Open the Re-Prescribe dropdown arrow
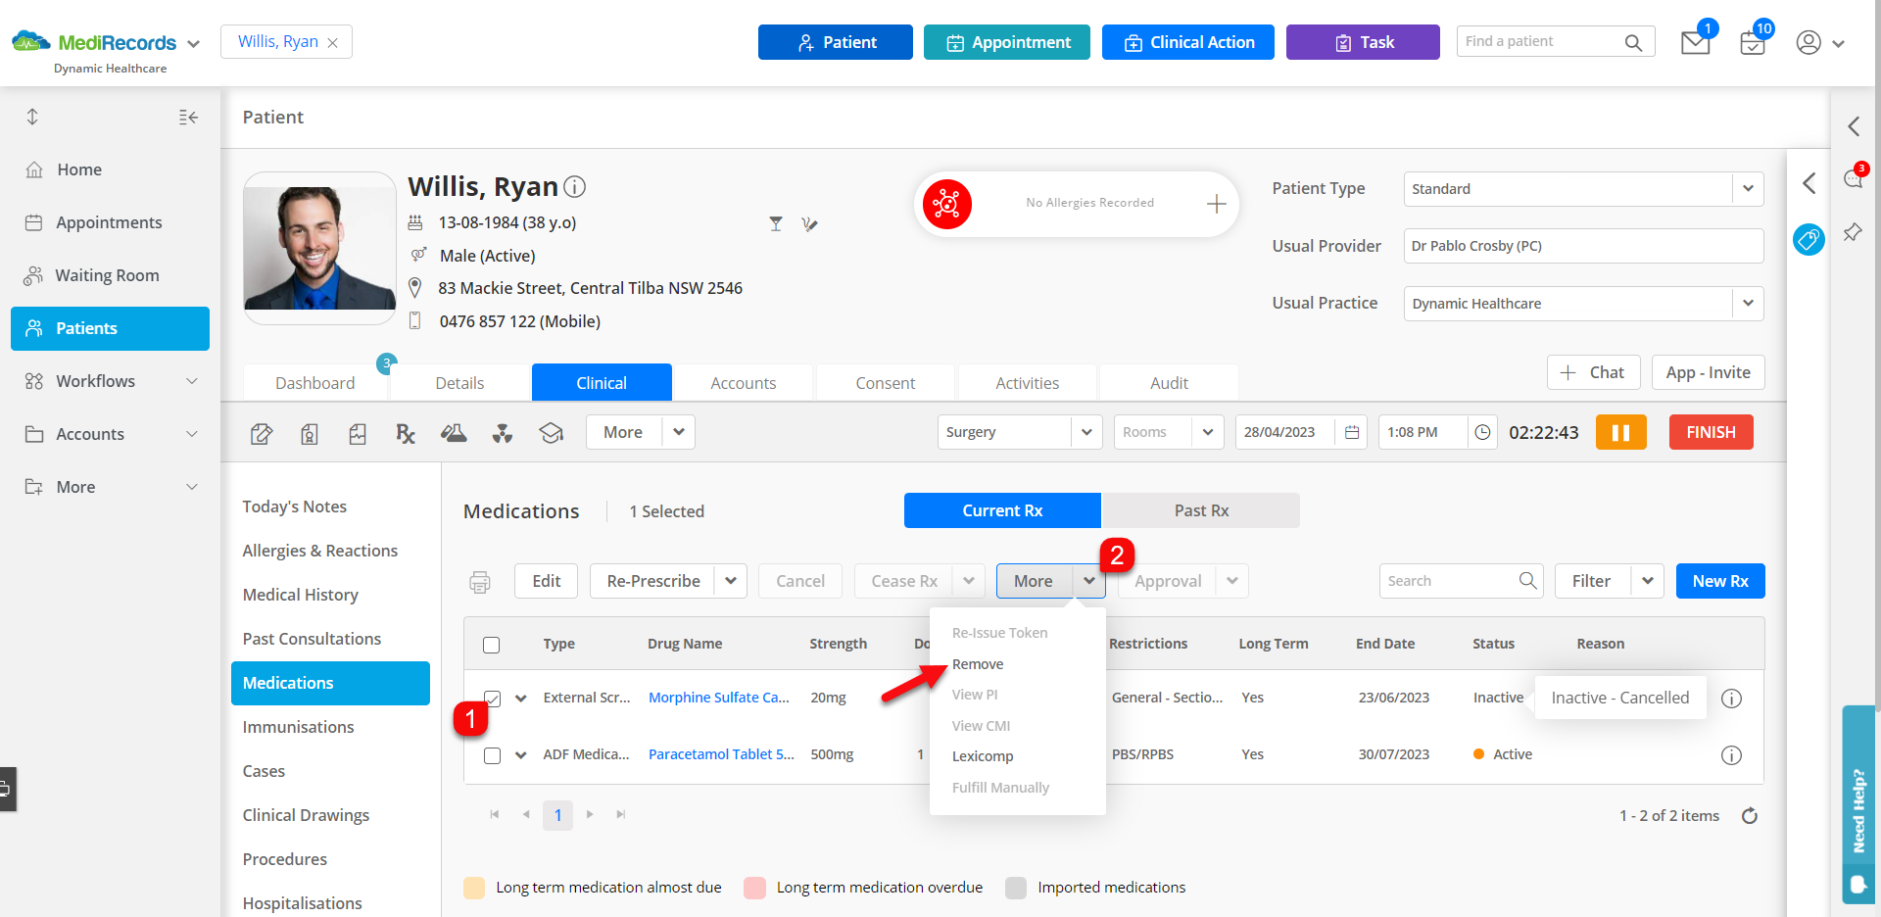1881x917 pixels. click(731, 581)
